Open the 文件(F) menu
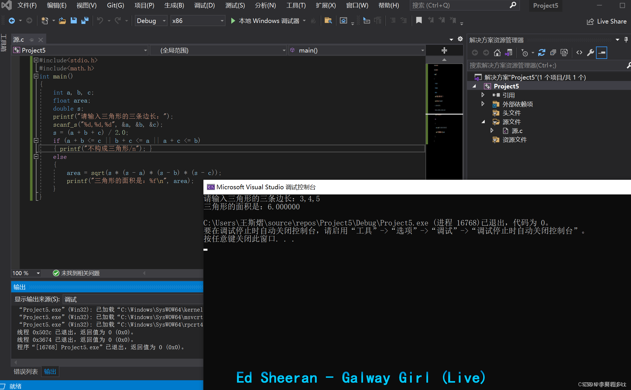Image resolution: width=631 pixels, height=390 pixels. tap(27, 5)
